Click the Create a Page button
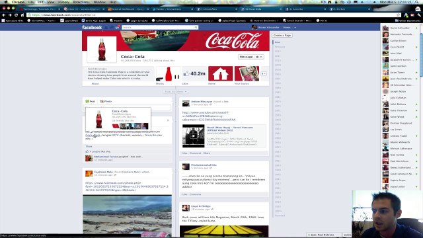423x238 pixels. tap(282, 35)
